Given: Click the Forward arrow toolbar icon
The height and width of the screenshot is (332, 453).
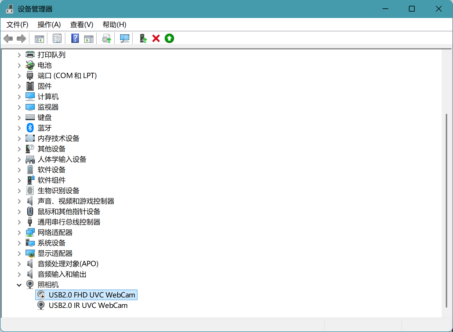Looking at the screenshot, I should click(21, 38).
